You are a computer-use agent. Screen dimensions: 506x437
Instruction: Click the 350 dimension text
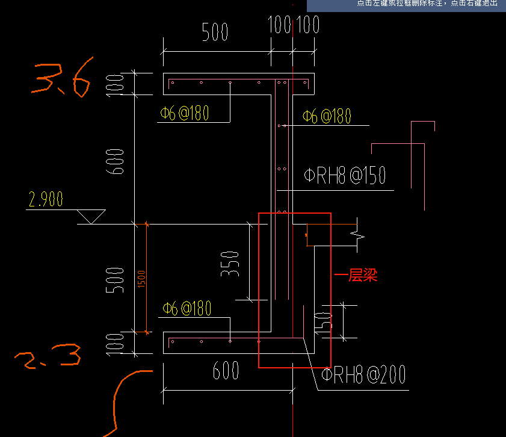230,264
